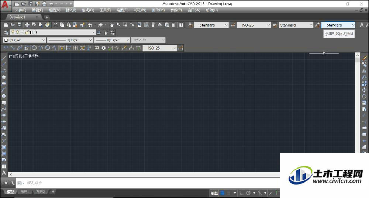This screenshot has height=198, width=369.
Task: Click the Copy icon in standard toolbar
Action: coord(62,25)
